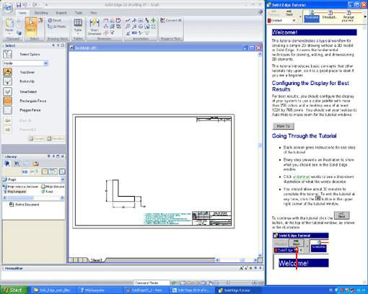Viewport: 368px width, 294px height.
Task: Expand the quick access customize arrow
Action: click(x=46, y=5)
